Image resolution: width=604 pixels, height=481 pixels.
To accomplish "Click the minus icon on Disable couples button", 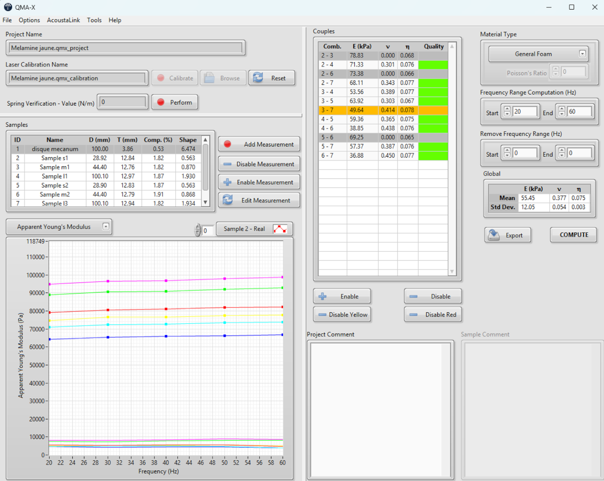I will (x=414, y=296).
